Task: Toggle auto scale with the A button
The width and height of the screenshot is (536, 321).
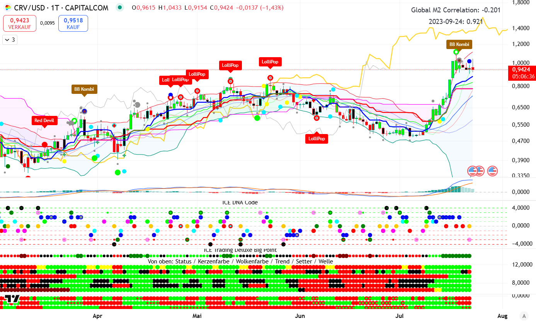Action: 524,316
